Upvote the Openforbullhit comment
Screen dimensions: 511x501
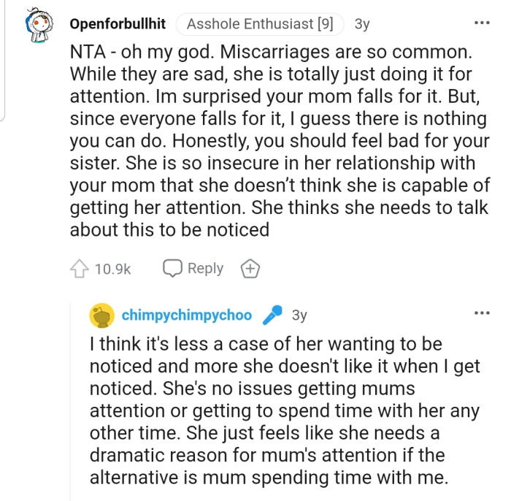click(79, 269)
